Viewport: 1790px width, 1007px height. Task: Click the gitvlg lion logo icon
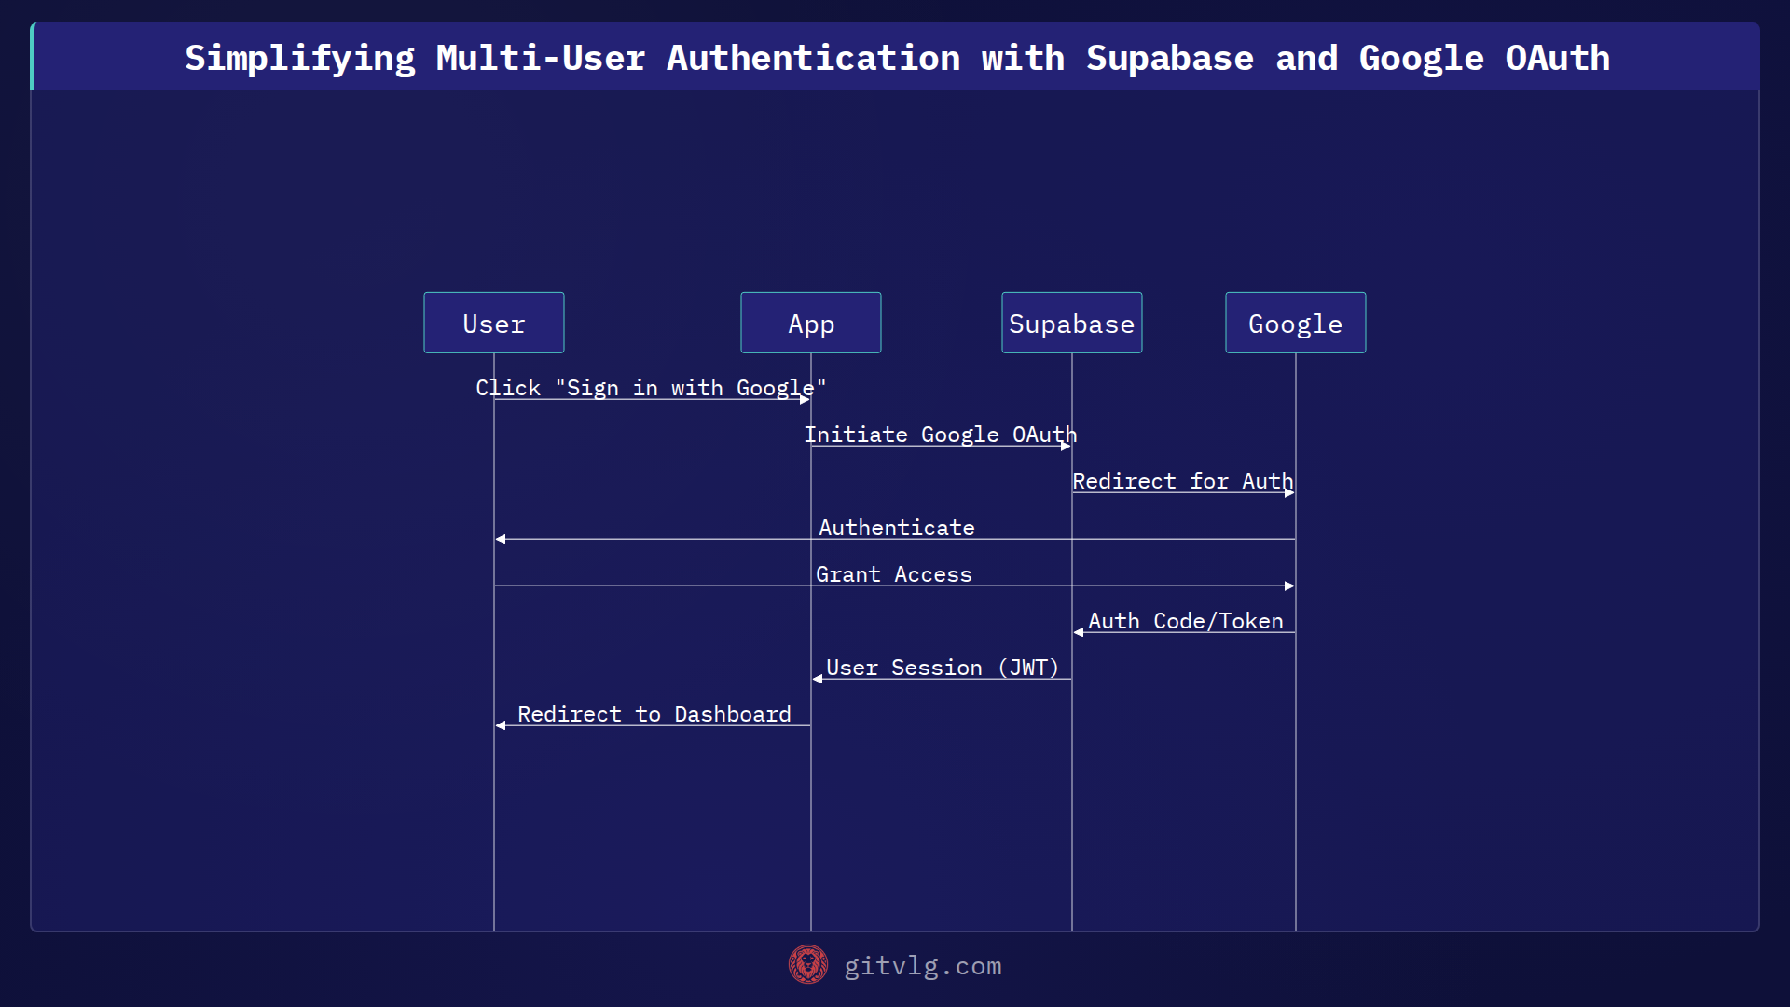pyautogui.click(x=807, y=965)
